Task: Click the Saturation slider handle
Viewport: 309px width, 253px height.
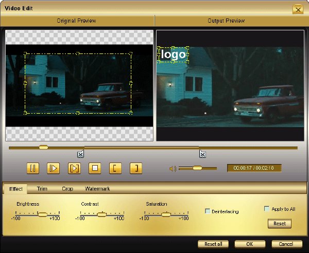Action: pos(166,214)
